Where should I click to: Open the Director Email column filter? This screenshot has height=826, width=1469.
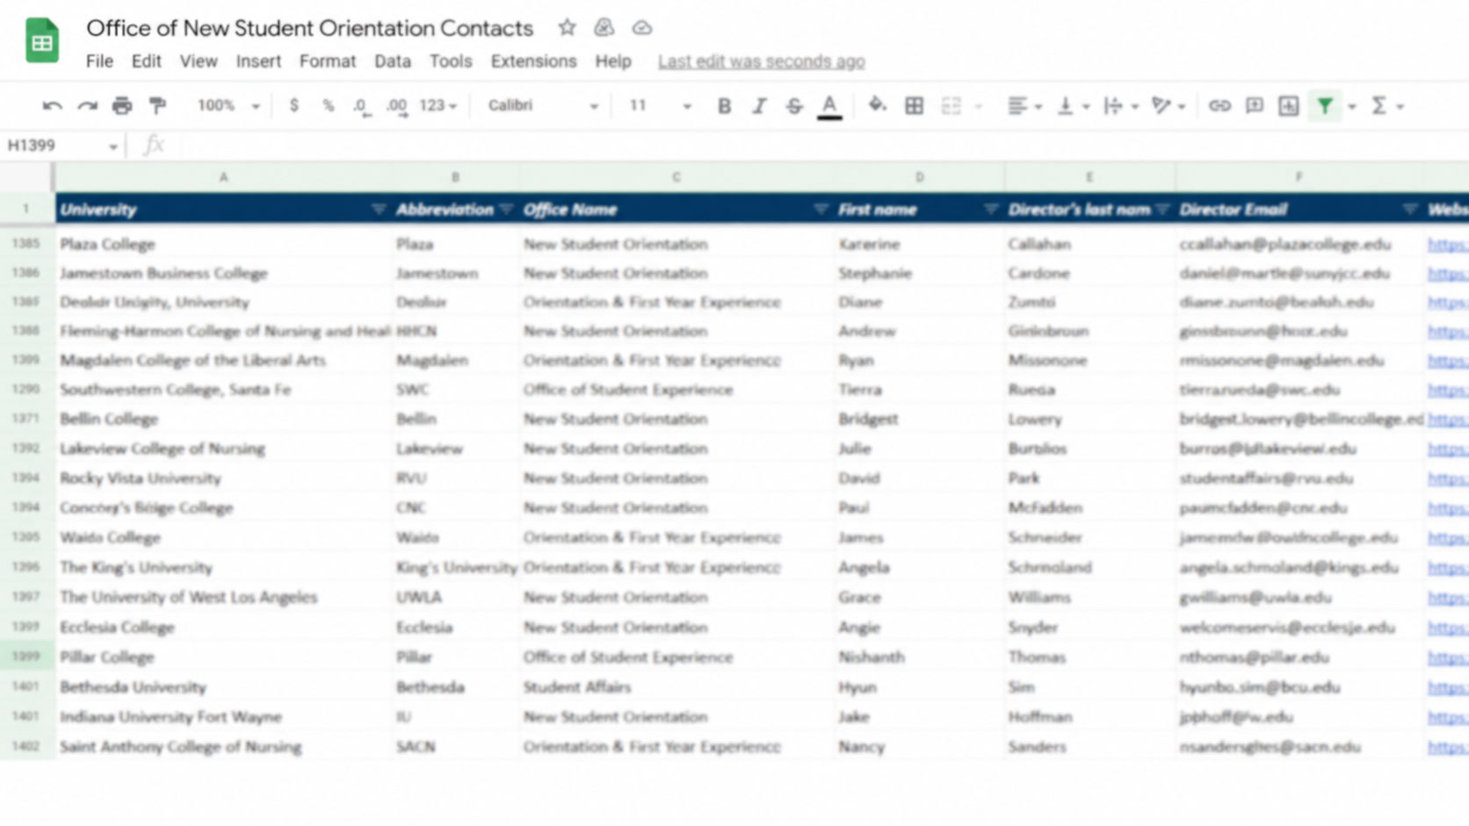[1409, 210]
